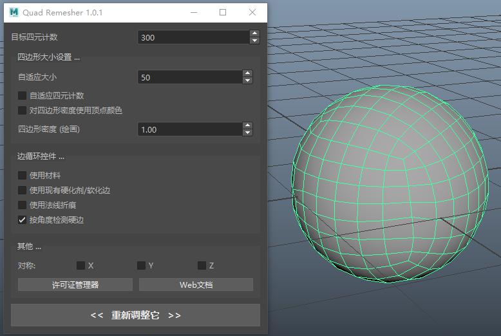Screen dimensions: 501x336
Task: Check the 使用法线折痕 option
Action: click(x=23, y=205)
